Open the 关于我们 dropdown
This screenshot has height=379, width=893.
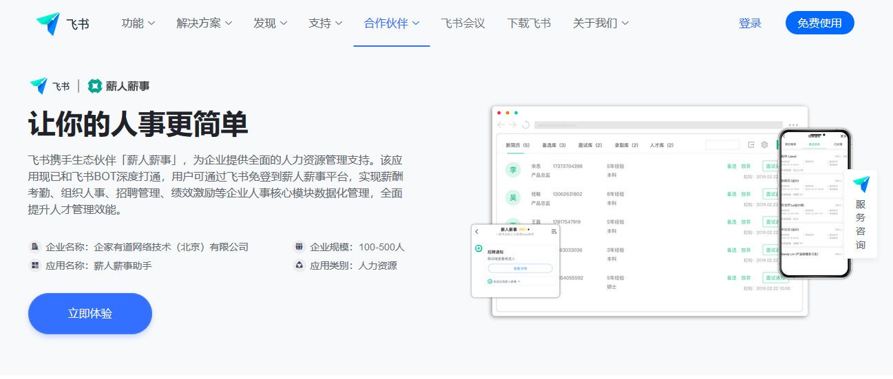[x=600, y=23]
